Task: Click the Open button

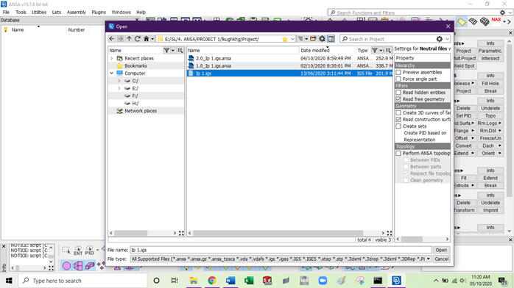Action: 441,250
